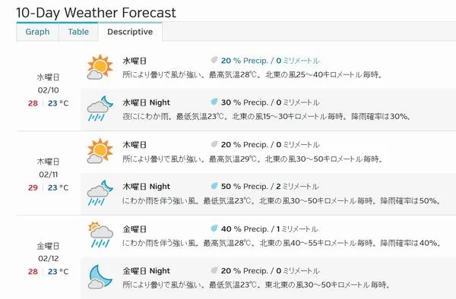Click the 水曜日 Night forecast description text
The image size is (456, 299).
coord(267,116)
